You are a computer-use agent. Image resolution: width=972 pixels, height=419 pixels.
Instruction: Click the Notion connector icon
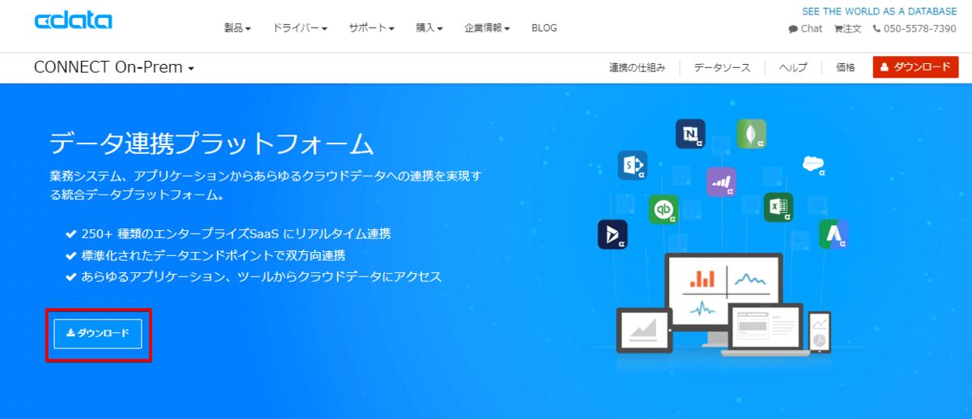tap(690, 134)
